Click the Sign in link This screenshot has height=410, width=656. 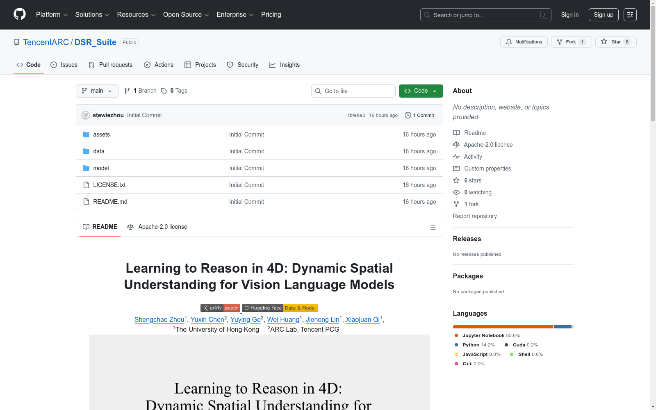tap(570, 15)
